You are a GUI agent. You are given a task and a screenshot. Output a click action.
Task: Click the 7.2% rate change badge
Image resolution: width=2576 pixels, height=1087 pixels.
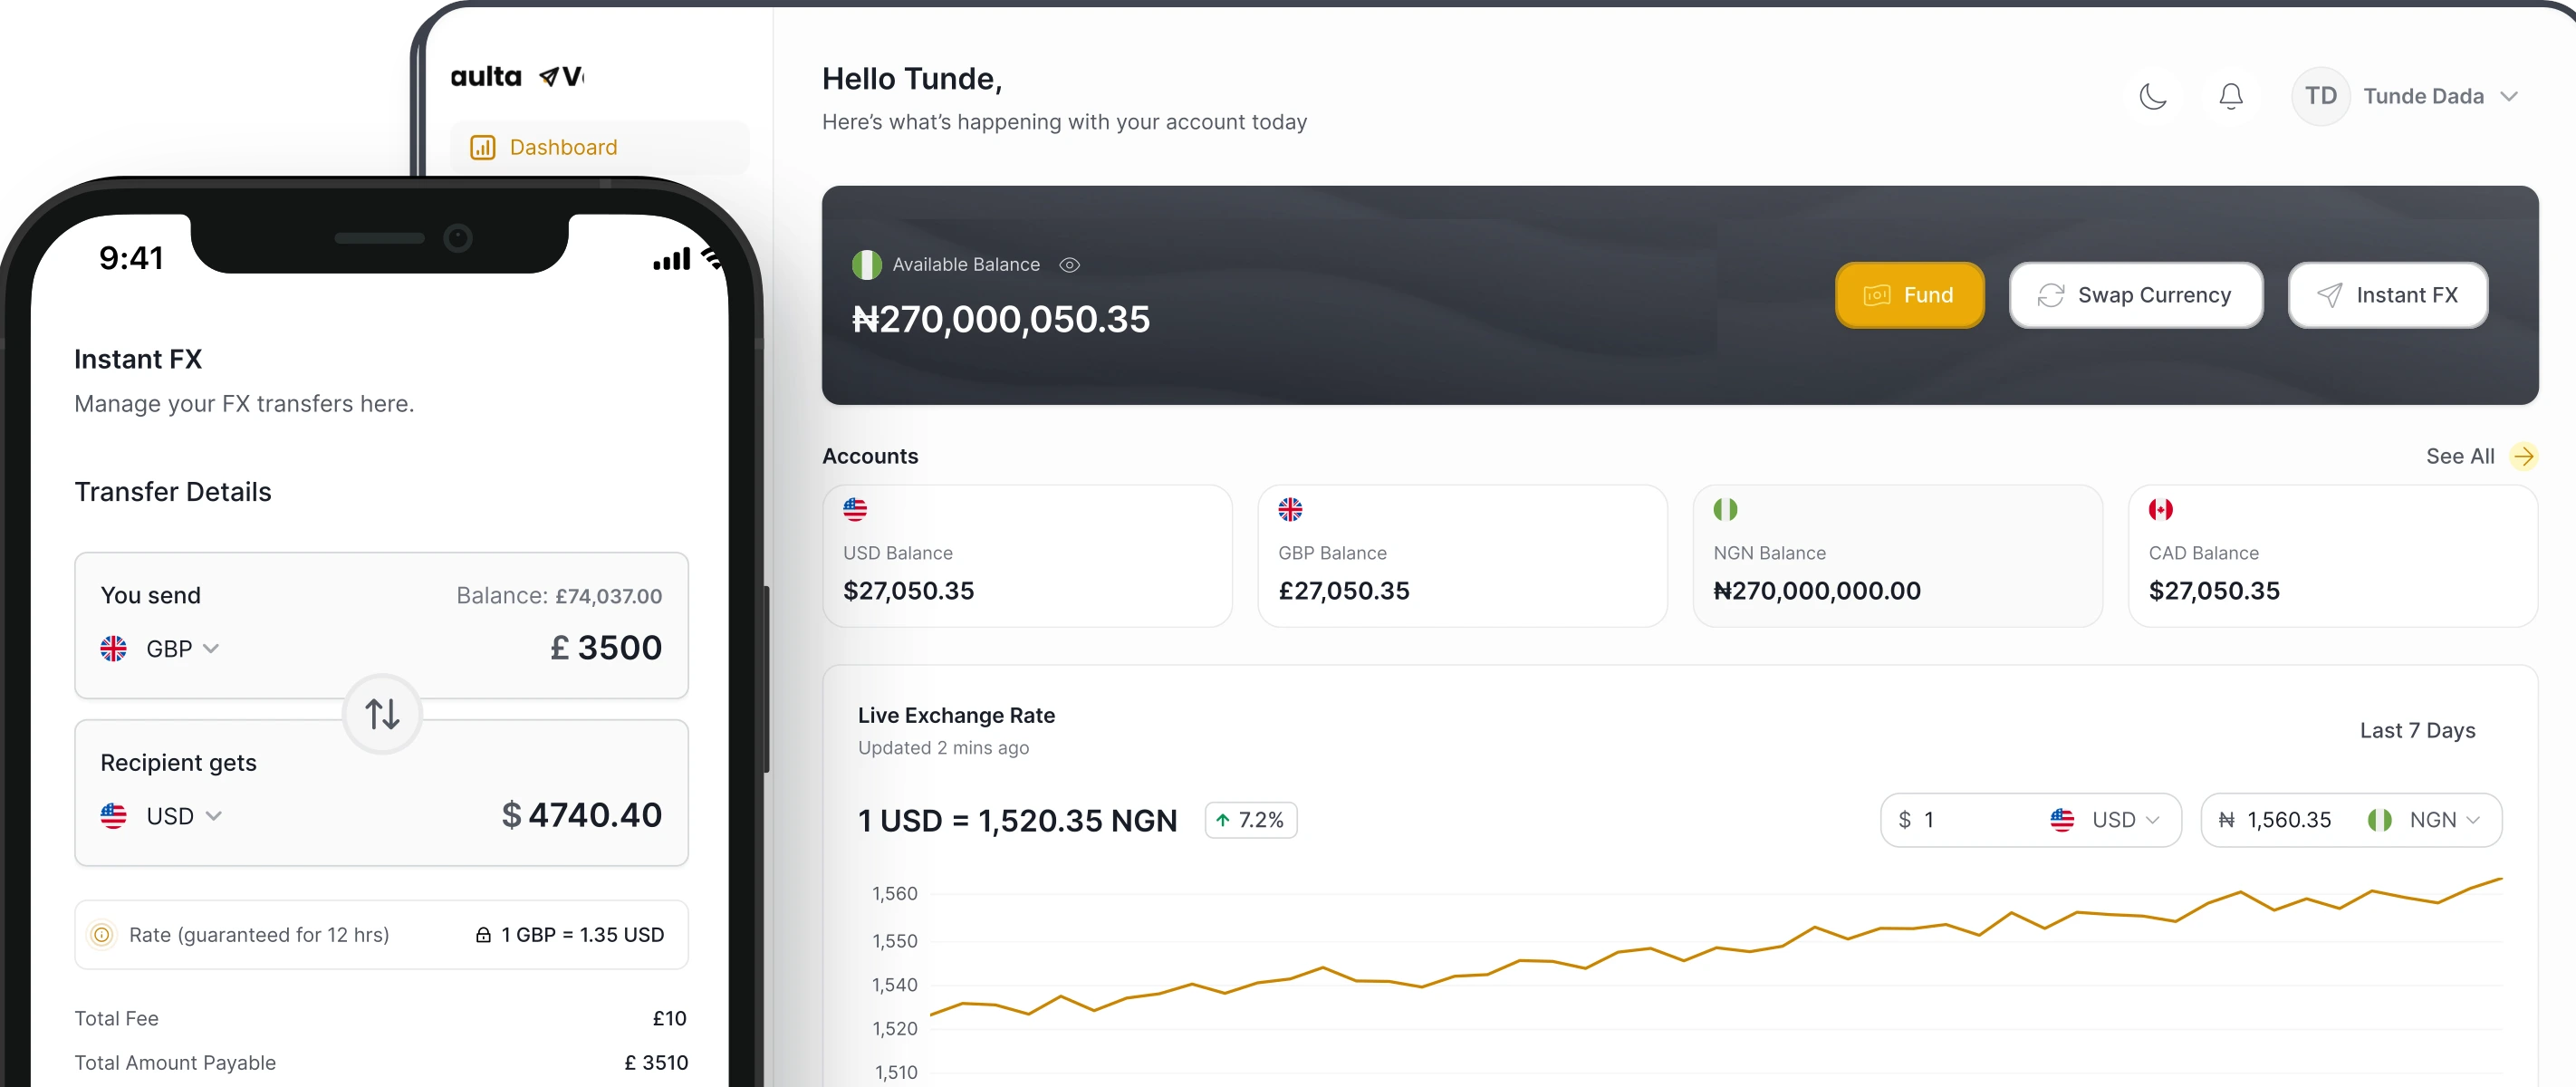(1250, 820)
